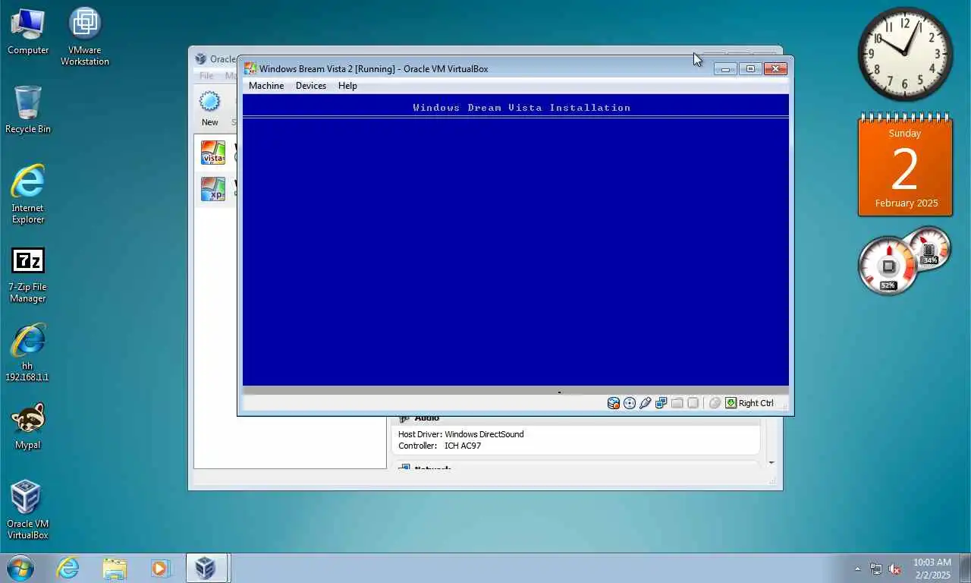Click the VM window title bar icon
This screenshot has height=583, width=971.
point(250,68)
